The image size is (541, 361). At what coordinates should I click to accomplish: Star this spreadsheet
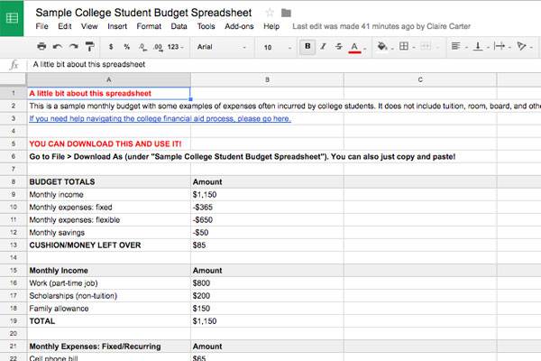tap(270, 13)
